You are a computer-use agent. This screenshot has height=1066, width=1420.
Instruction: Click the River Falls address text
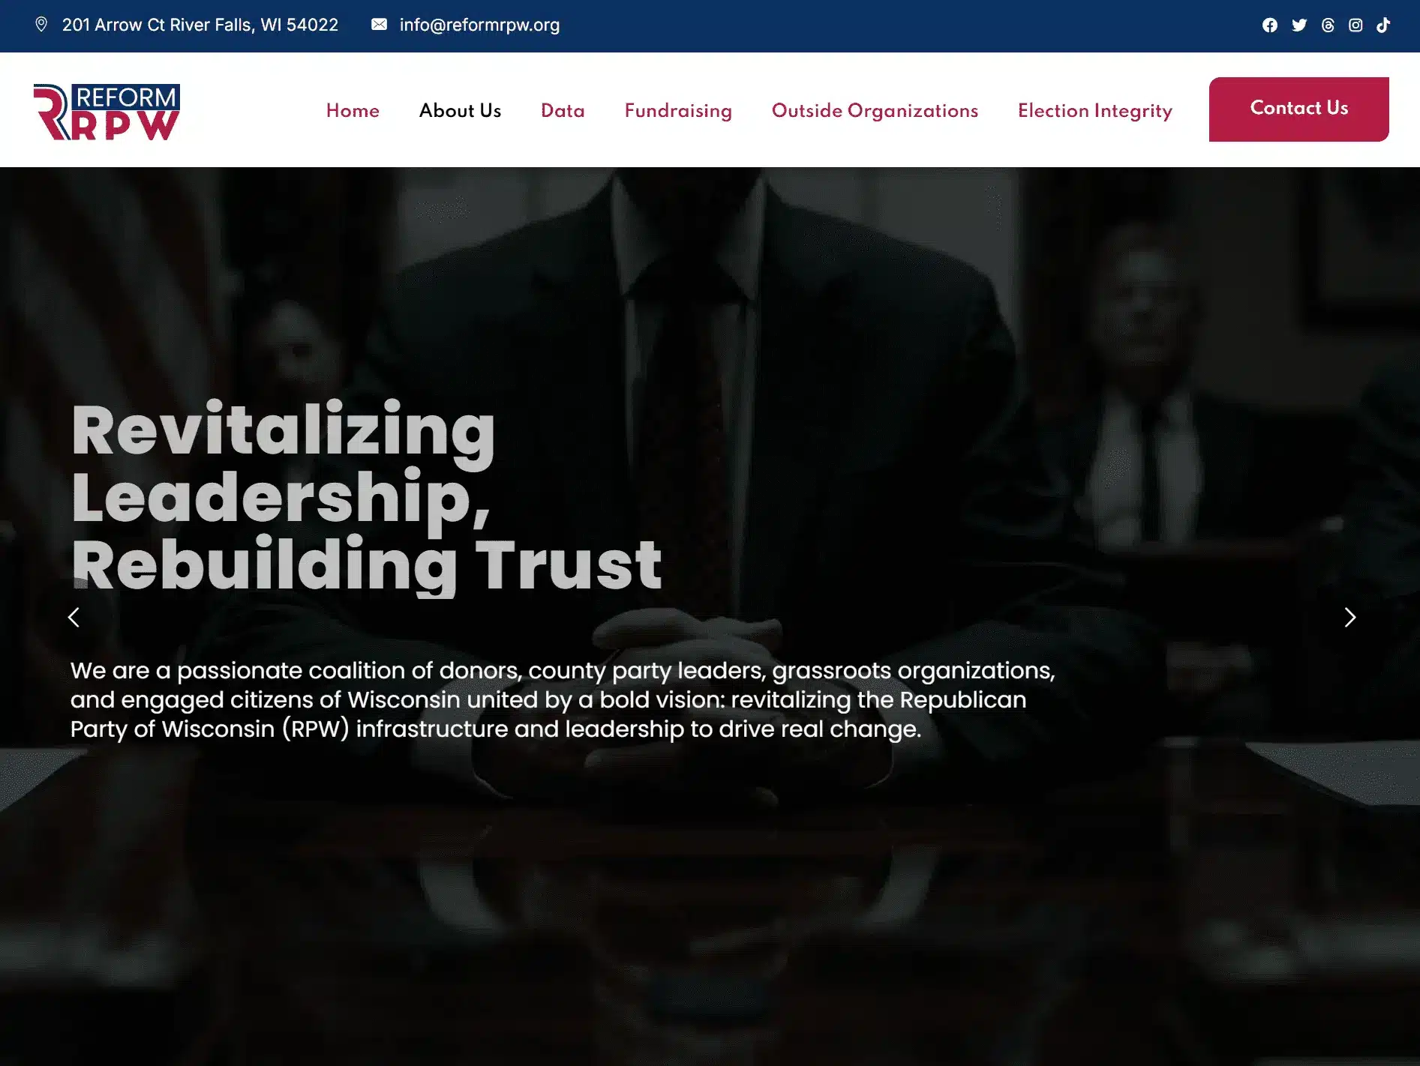click(200, 25)
